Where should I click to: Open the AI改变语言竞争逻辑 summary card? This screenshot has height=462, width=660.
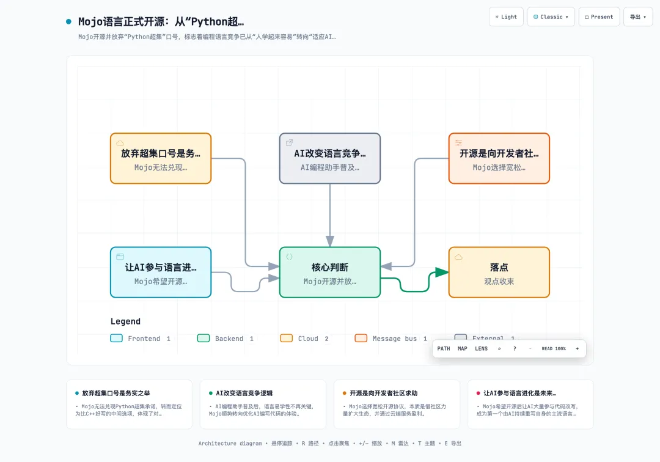coord(263,405)
